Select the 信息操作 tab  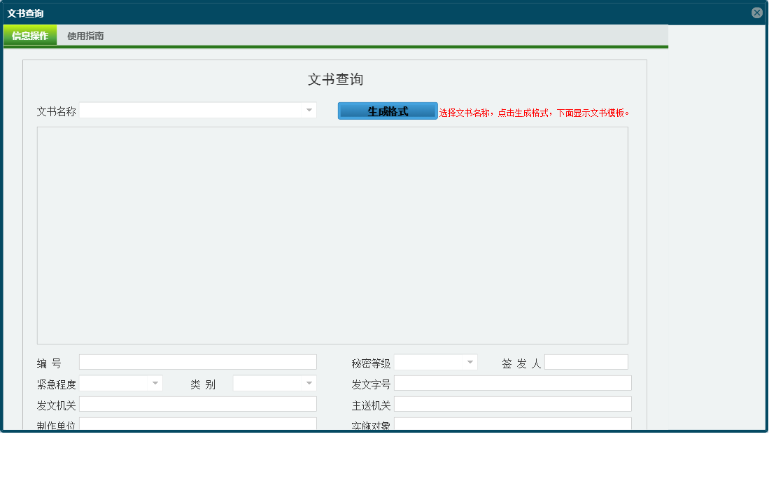[x=30, y=34]
